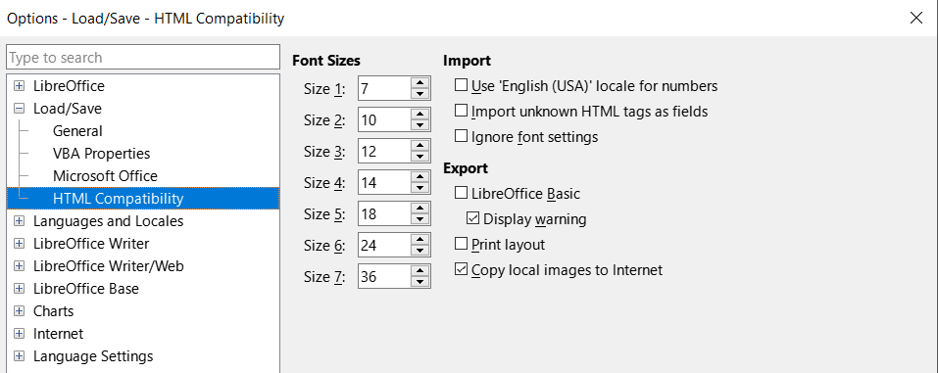Enable Ignore font settings
The width and height of the screenshot is (938, 373).
coord(461,136)
